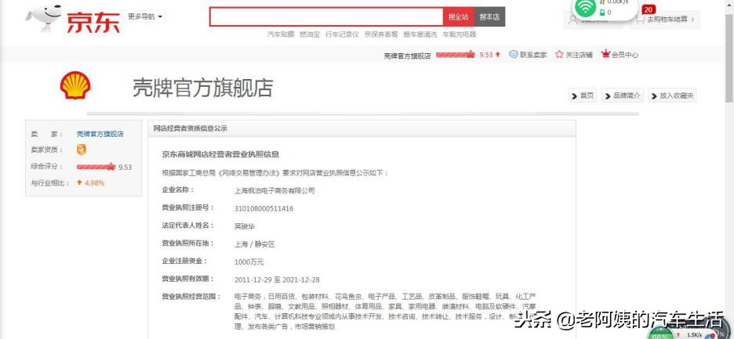Image resolution: width=734 pixels, height=339 pixels.
Task: Click the large 壳牌官方旗舰店 store title
Action: coord(202,88)
